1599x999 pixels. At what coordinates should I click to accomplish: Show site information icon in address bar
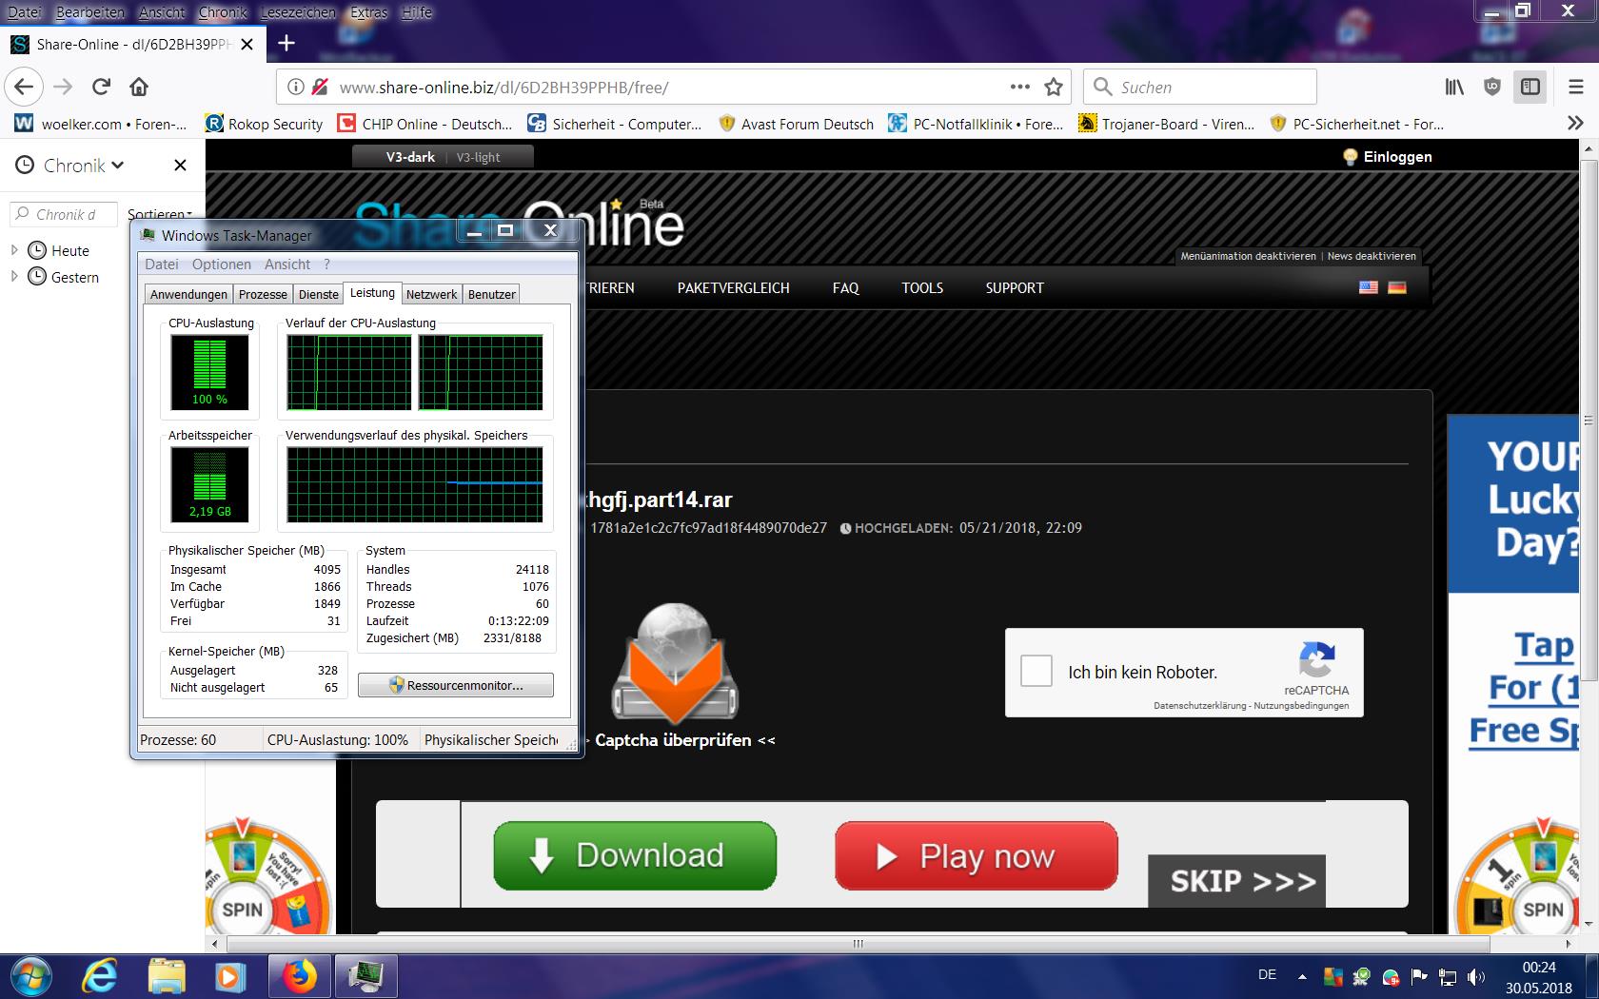click(x=296, y=87)
